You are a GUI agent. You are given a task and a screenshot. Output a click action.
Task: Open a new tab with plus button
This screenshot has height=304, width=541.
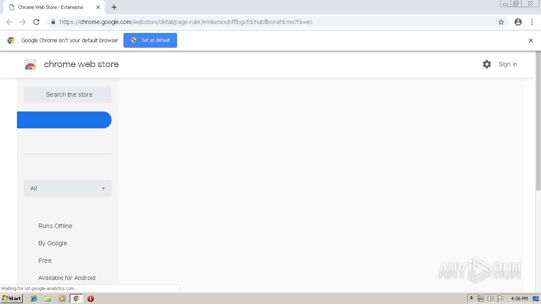coord(114,7)
